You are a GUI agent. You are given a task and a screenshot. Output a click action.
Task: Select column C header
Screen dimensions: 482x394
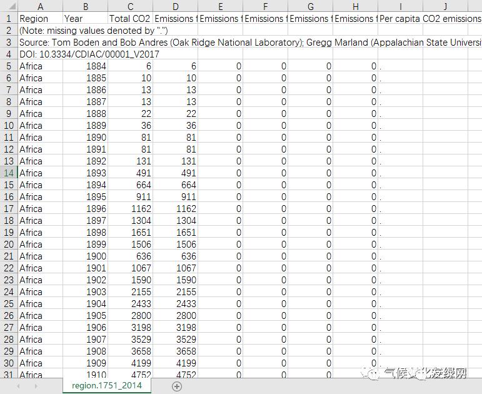(130, 6)
